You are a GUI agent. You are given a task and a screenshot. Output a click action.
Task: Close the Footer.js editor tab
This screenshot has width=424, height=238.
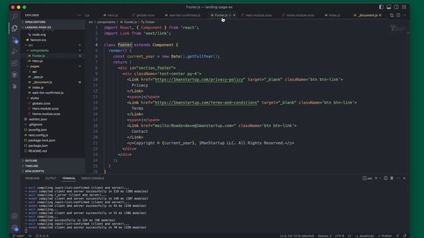pos(234,15)
